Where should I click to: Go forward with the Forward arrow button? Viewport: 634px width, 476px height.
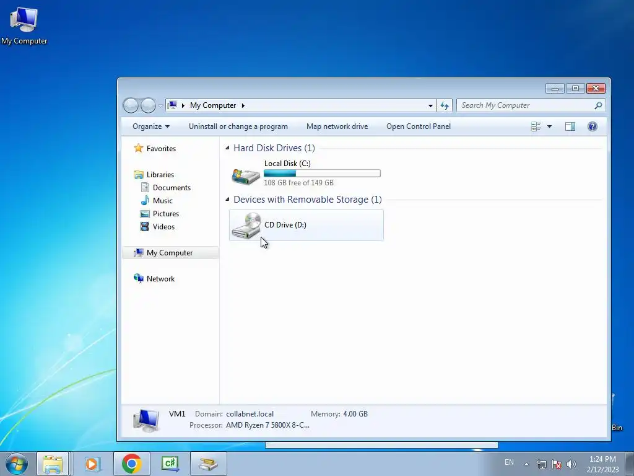coord(148,105)
